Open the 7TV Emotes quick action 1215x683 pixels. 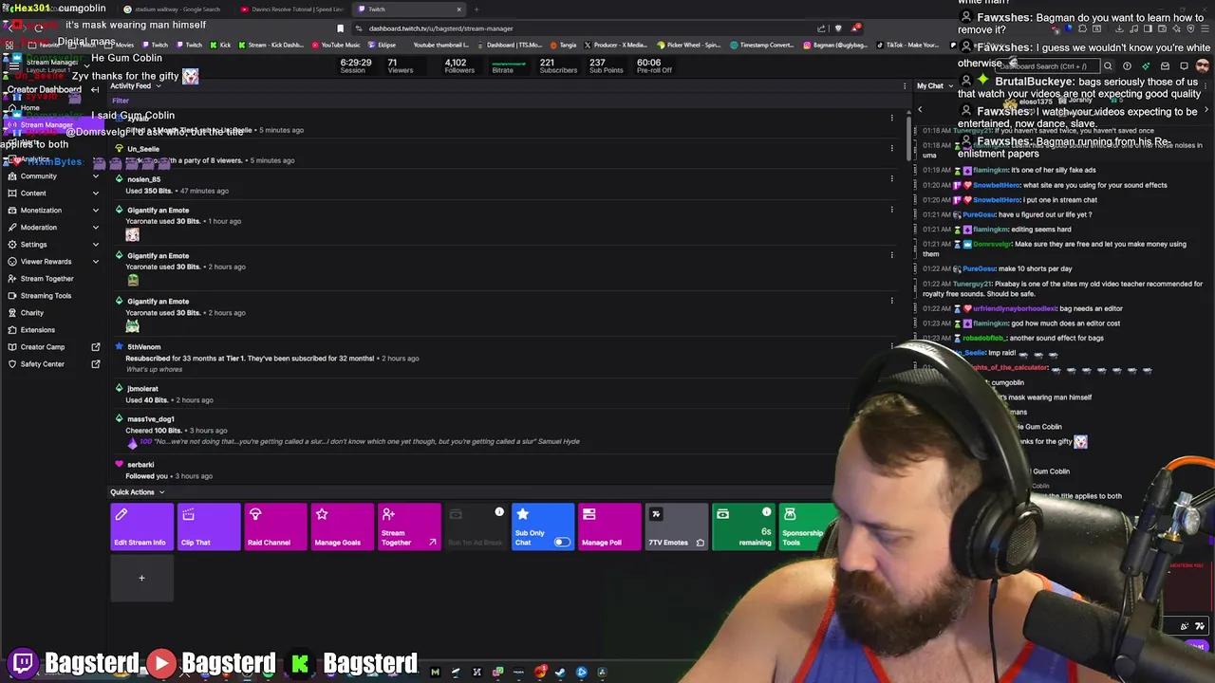pyautogui.click(x=676, y=526)
